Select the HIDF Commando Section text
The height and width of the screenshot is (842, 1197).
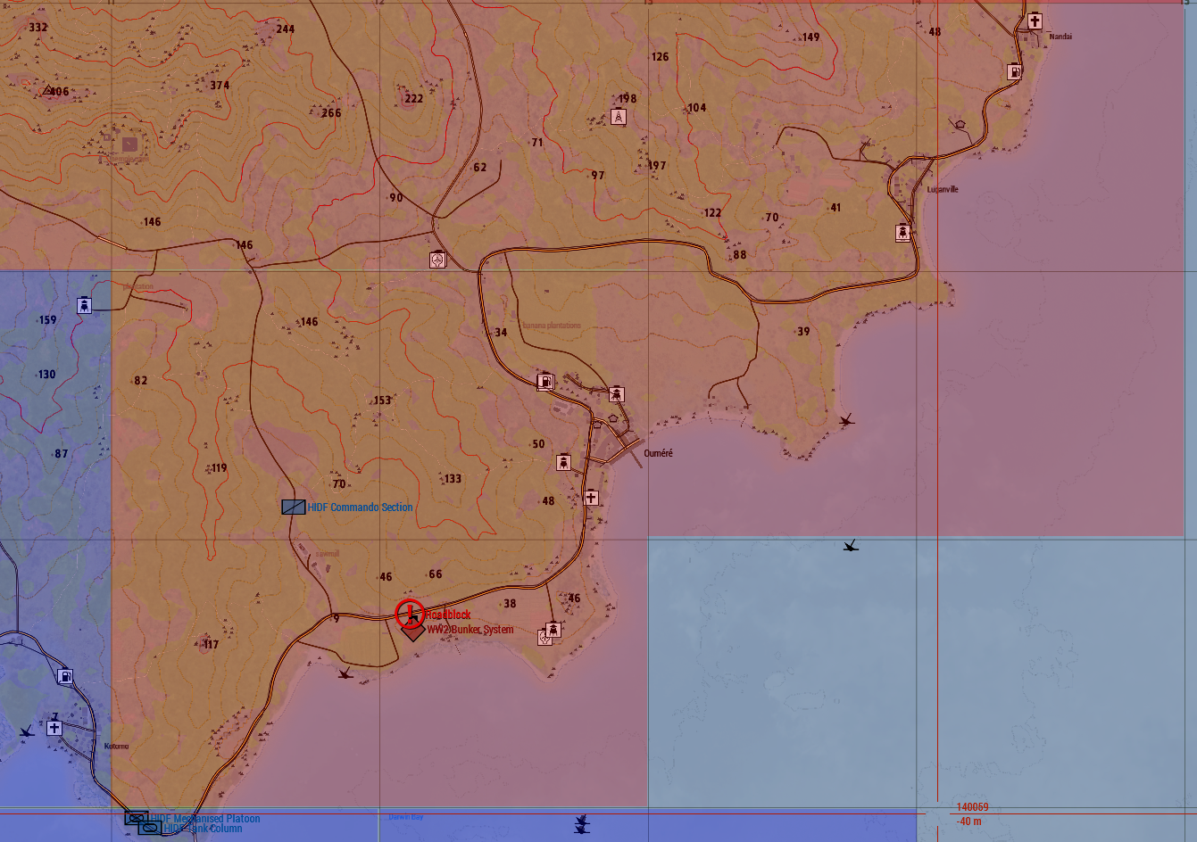pos(360,508)
